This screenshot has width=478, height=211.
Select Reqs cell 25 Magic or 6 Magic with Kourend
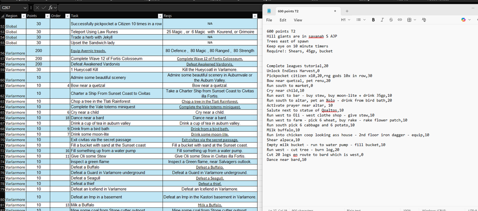tap(210, 31)
